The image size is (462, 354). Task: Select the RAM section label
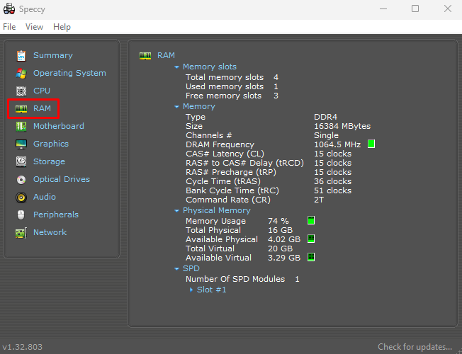(x=42, y=108)
